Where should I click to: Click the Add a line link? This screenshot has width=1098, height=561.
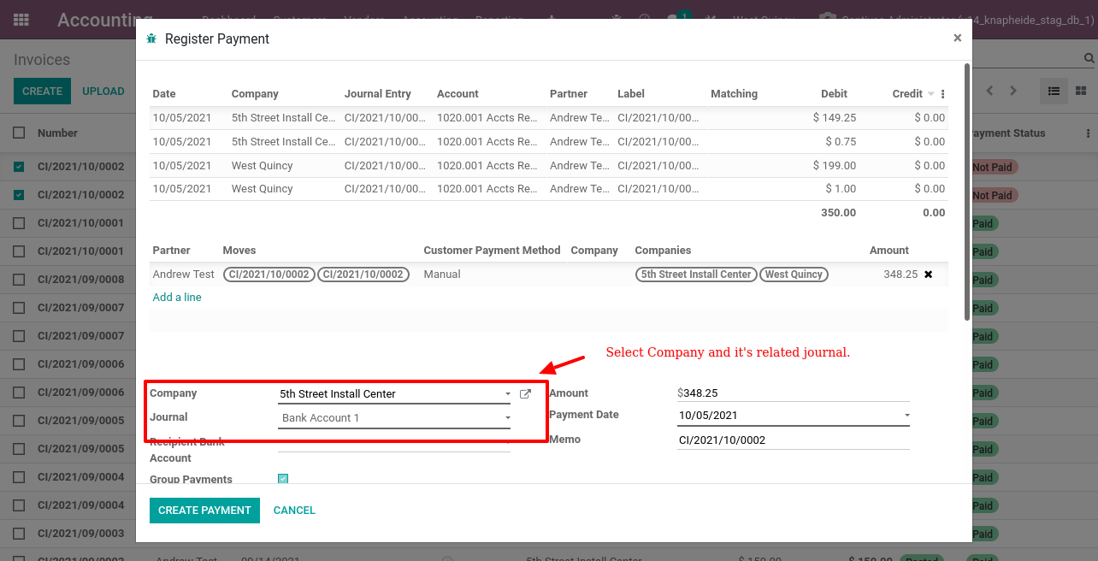click(177, 298)
